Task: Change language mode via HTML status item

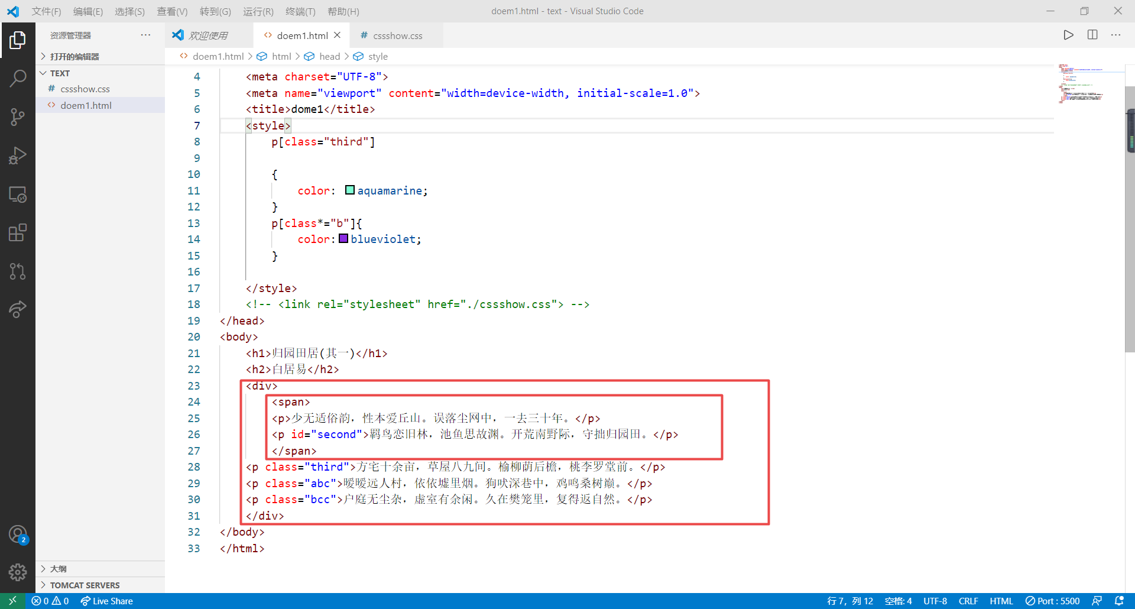Action: 1001,601
